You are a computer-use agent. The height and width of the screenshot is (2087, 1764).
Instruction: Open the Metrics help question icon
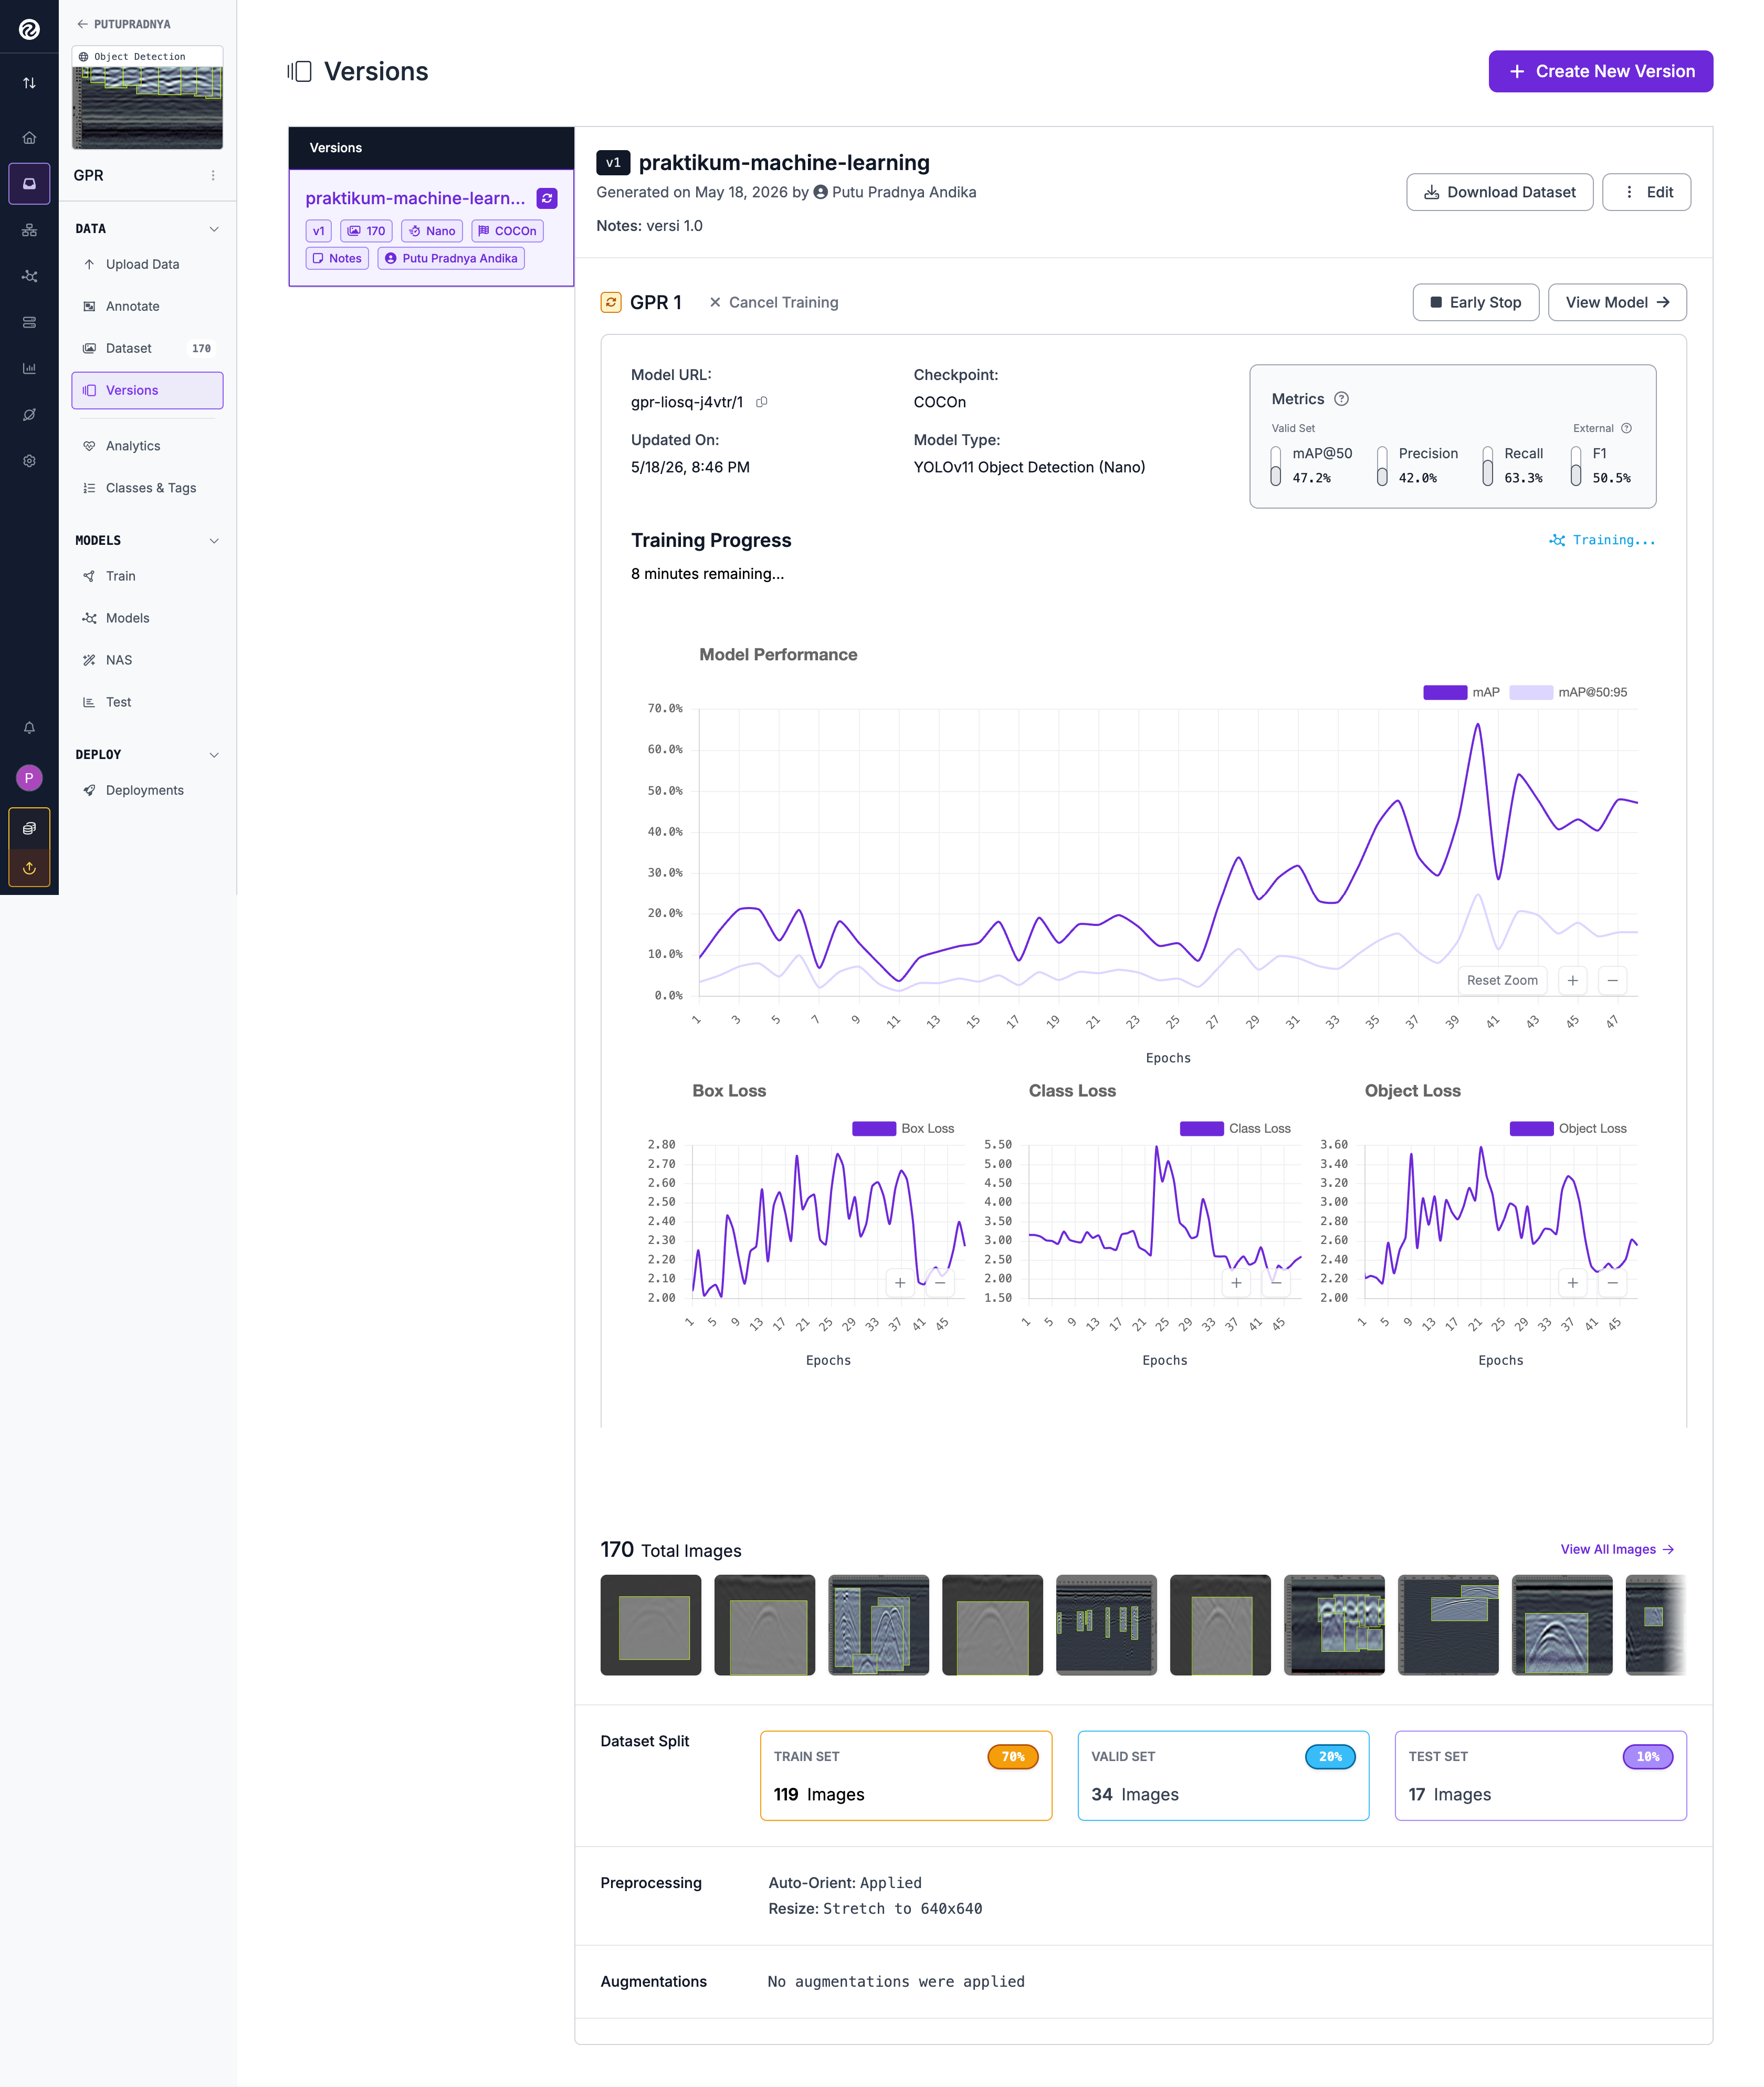[1342, 399]
